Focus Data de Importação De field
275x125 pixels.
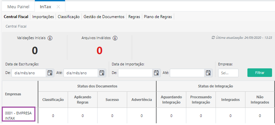[135, 73]
